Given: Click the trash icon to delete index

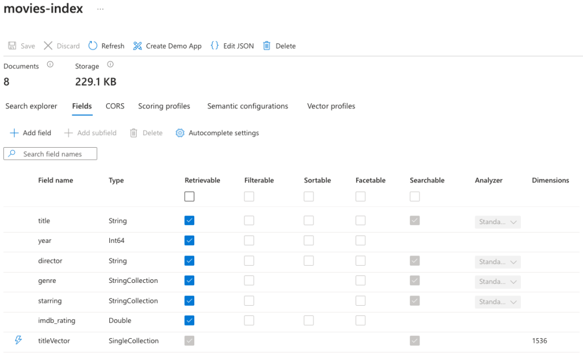Looking at the screenshot, I should click(267, 46).
